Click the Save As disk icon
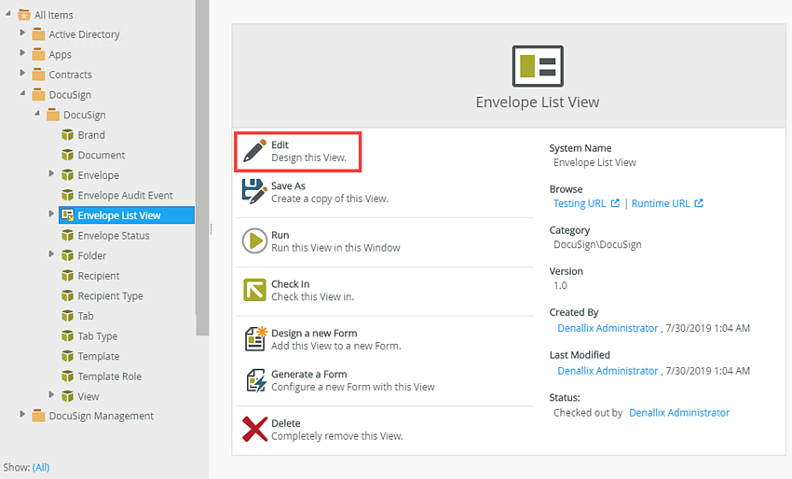The image size is (792, 479). click(x=254, y=192)
